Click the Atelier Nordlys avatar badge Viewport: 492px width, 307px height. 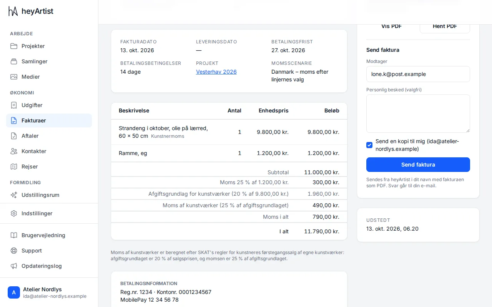(x=14, y=292)
